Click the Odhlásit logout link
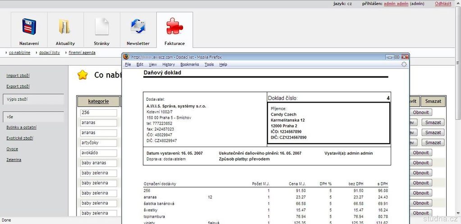 (x=443, y=4)
